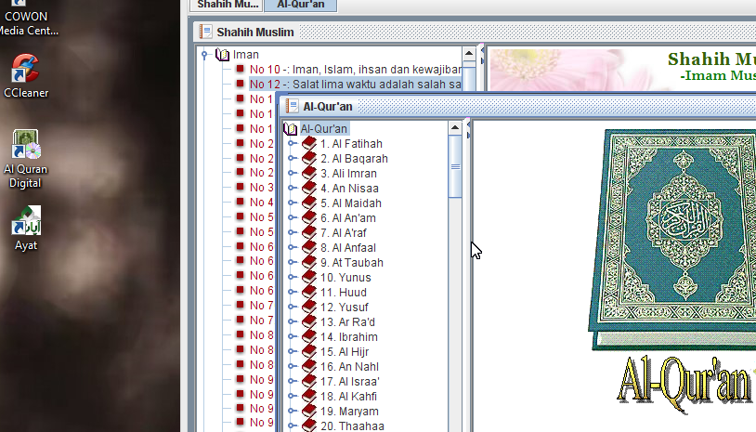Viewport: 756px width, 432px height.
Task: Select 14. Ibrahim surah
Action: 349,337
